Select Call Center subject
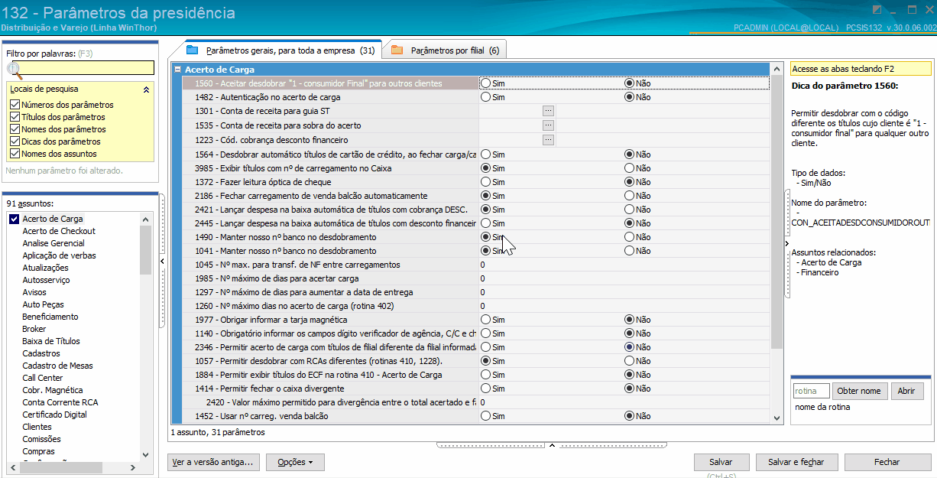The height and width of the screenshot is (478, 937). [x=43, y=378]
